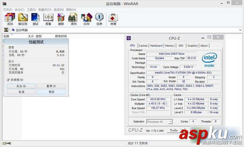The height and width of the screenshot is (147, 244).
Task: Close the CPU-Z window
Action: pyautogui.click(x=218, y=37)
